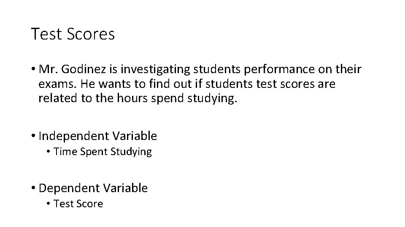The height and width of the screenshot is (227, 405).
Task: Click the bullet marker before "Independent Variable"
Action: click(33, 136)
